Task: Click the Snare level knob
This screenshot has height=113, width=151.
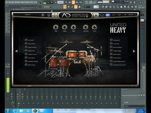Action: [x=65, y=27]
